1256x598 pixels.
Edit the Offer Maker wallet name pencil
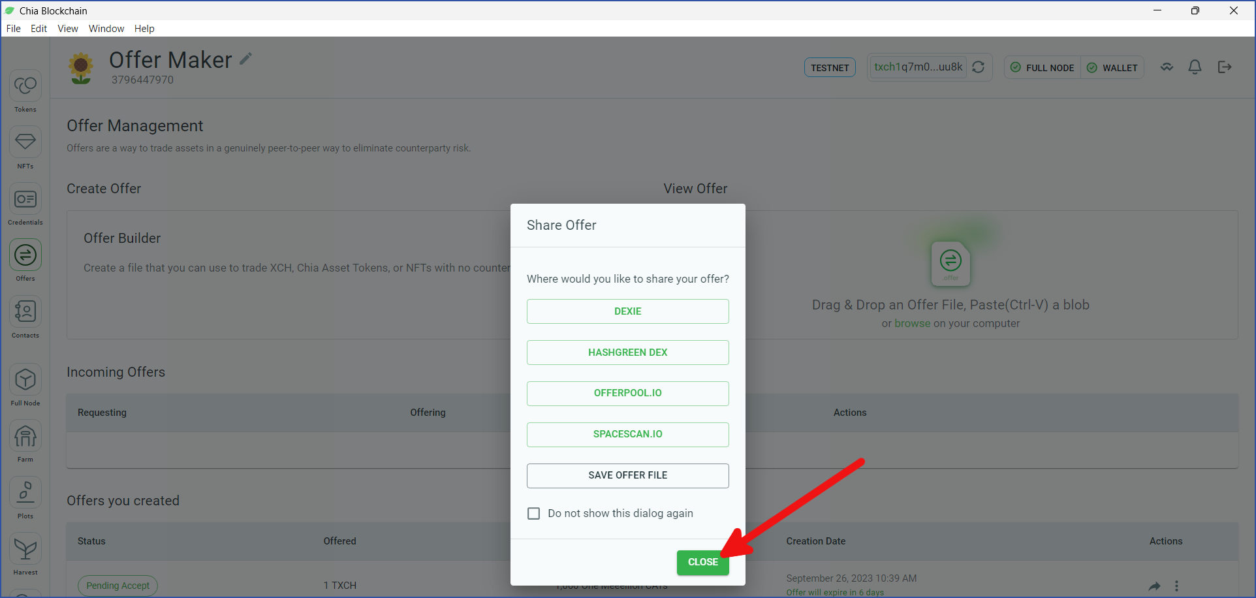point(245,59)
